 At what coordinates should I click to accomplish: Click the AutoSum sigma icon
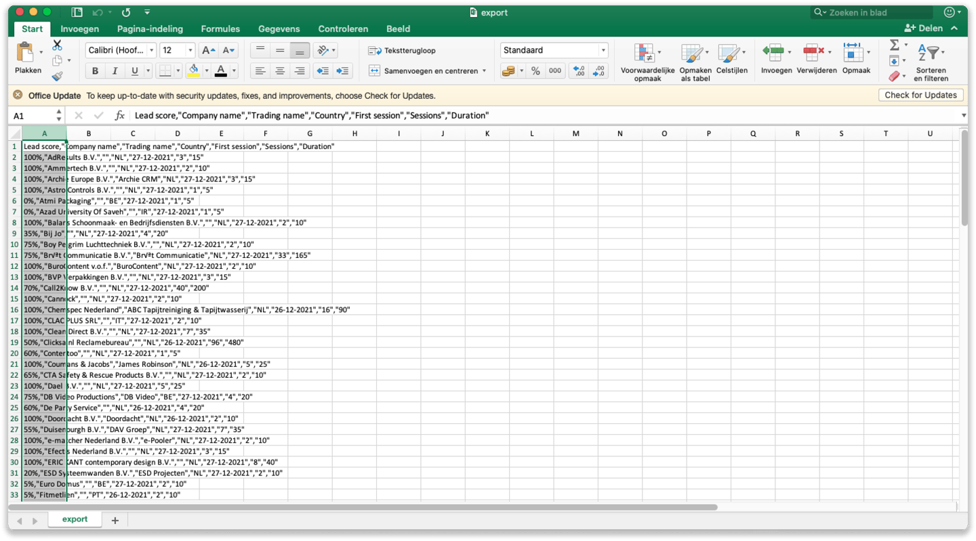(x=894, y=45)
